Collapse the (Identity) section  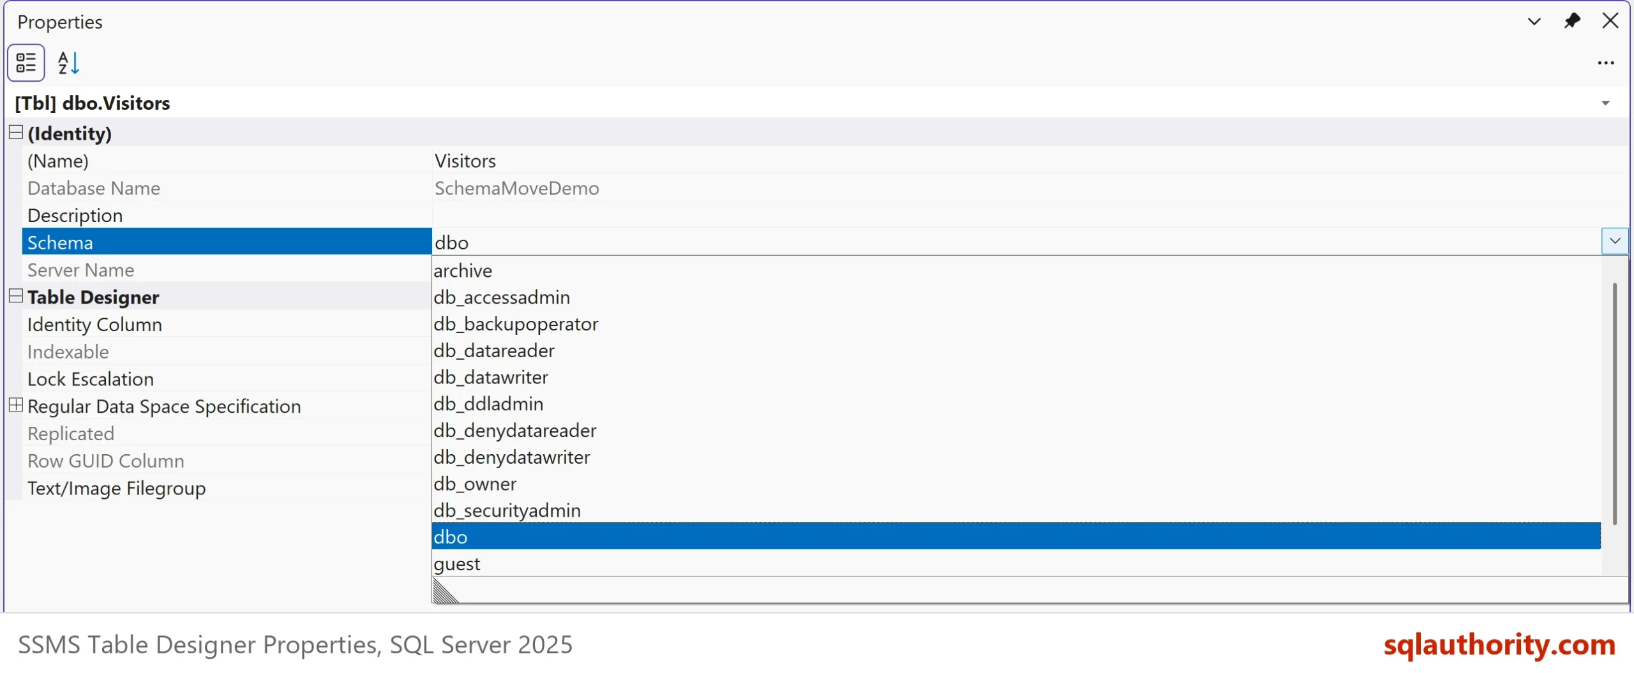coord(16,132)
